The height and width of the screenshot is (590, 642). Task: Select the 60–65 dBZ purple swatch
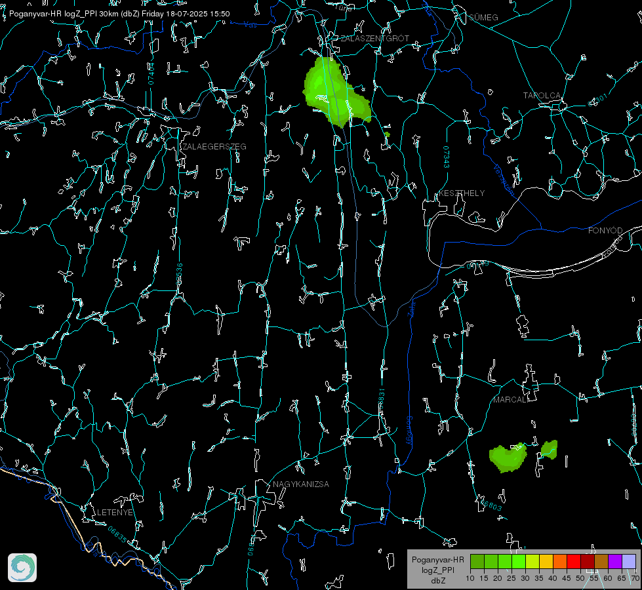(x=615, y=561)
